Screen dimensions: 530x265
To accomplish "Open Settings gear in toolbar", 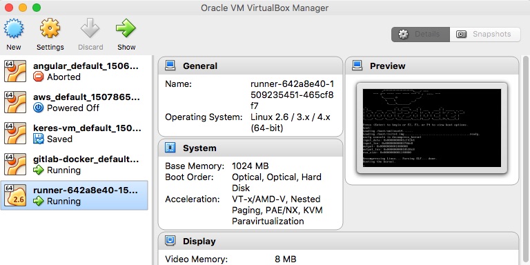I will [x=50, y=28].
